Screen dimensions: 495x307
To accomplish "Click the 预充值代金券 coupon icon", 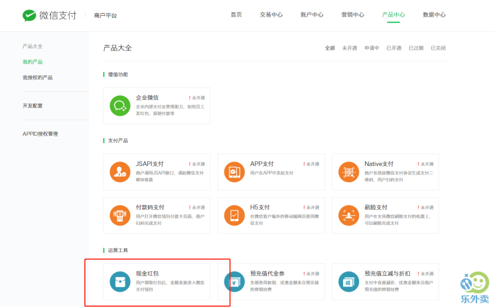I will [x=234, y=281].
